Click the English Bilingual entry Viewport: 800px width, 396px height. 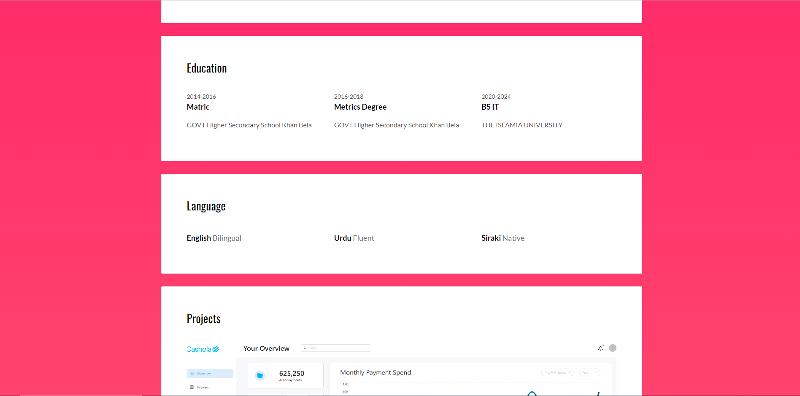214,238
